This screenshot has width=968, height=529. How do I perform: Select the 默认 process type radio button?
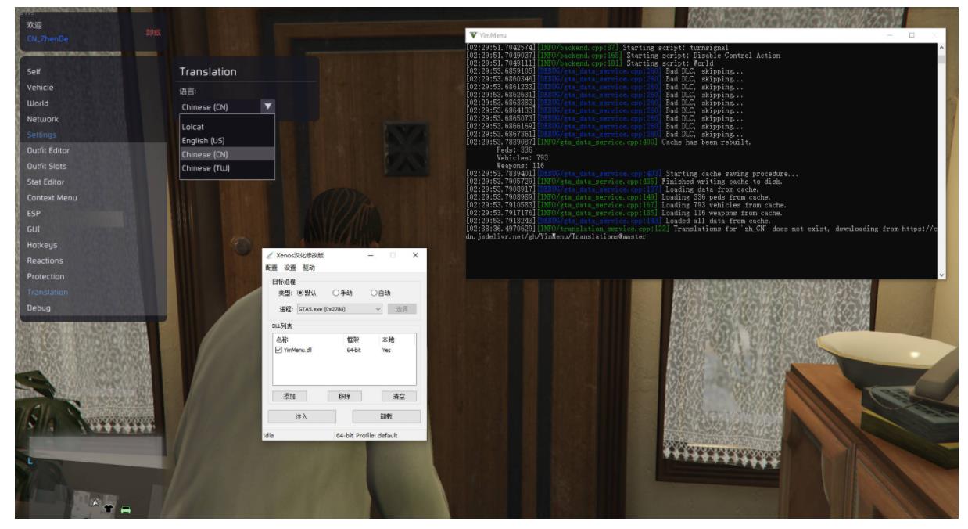(x=299, y=293)
